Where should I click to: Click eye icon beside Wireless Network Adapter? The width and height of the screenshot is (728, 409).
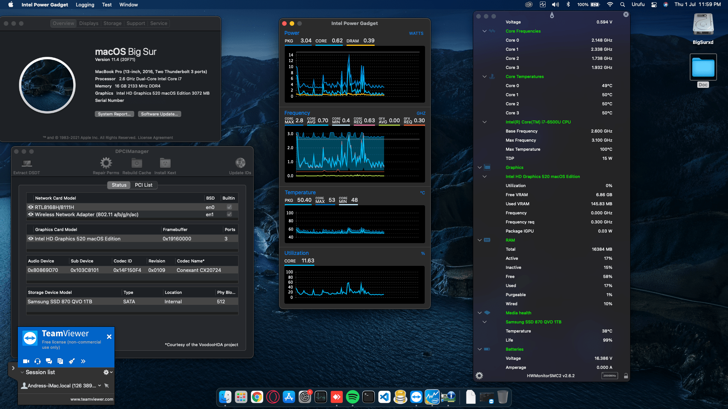click(x=31, y=214)
